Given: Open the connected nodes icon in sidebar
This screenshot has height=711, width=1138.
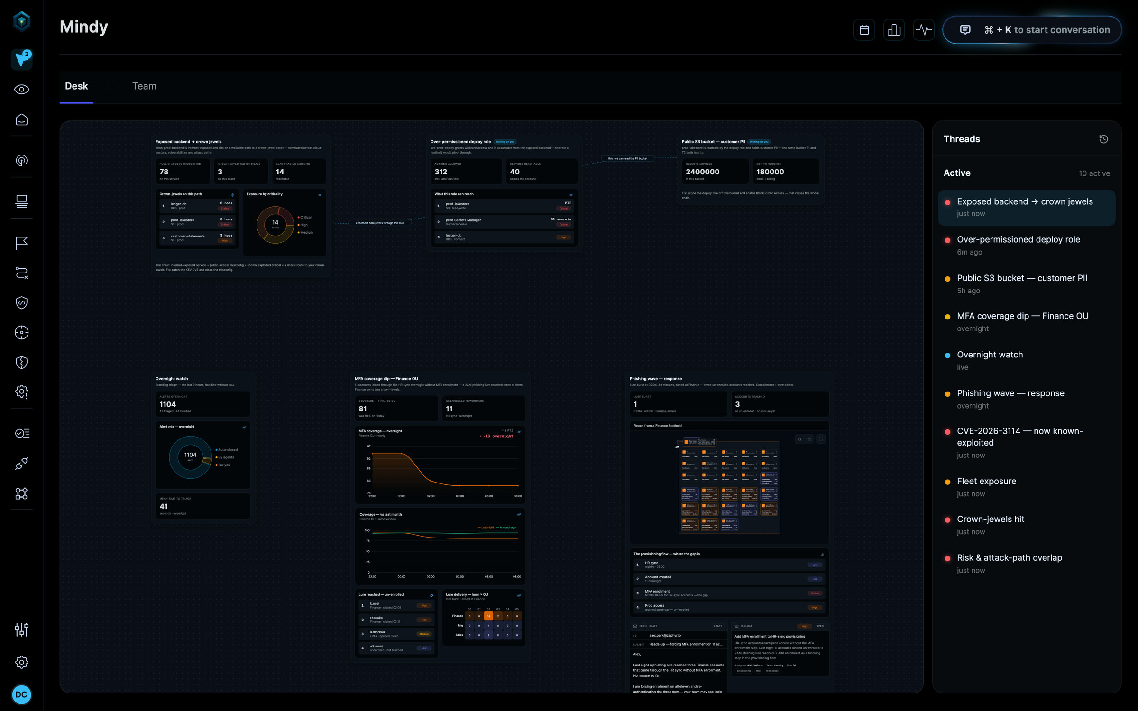Looking at the screenshot, I should click(21, 493).
